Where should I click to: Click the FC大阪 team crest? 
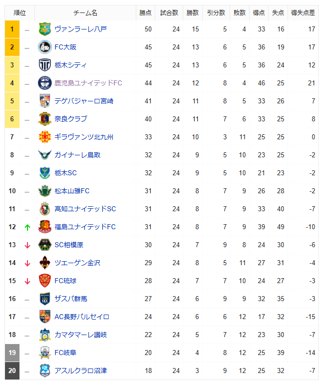[x=45, y=47]
